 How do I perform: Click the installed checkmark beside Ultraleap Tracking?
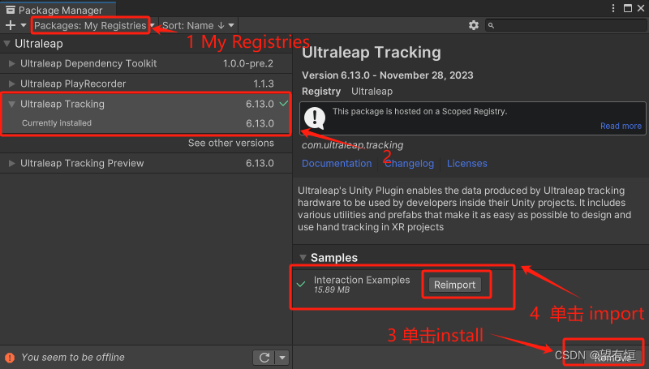(x=283, y=104)
